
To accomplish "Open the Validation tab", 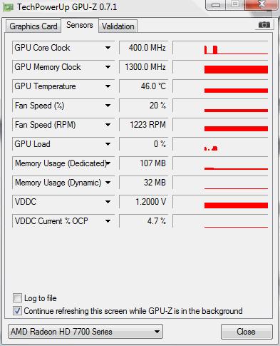I will 118,26.
